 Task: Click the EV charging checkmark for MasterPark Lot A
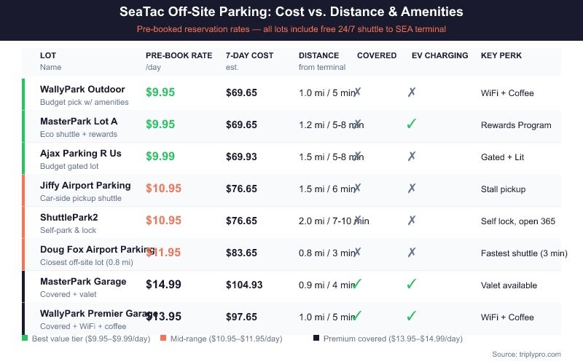click(x=412, y=124)
